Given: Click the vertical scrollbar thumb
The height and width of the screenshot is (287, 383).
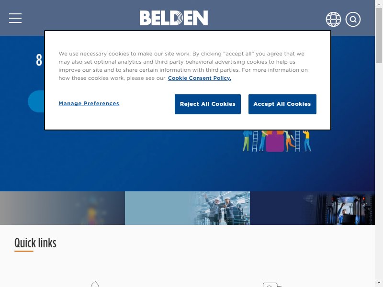Looking at the screenshot, I should (379, 35).
